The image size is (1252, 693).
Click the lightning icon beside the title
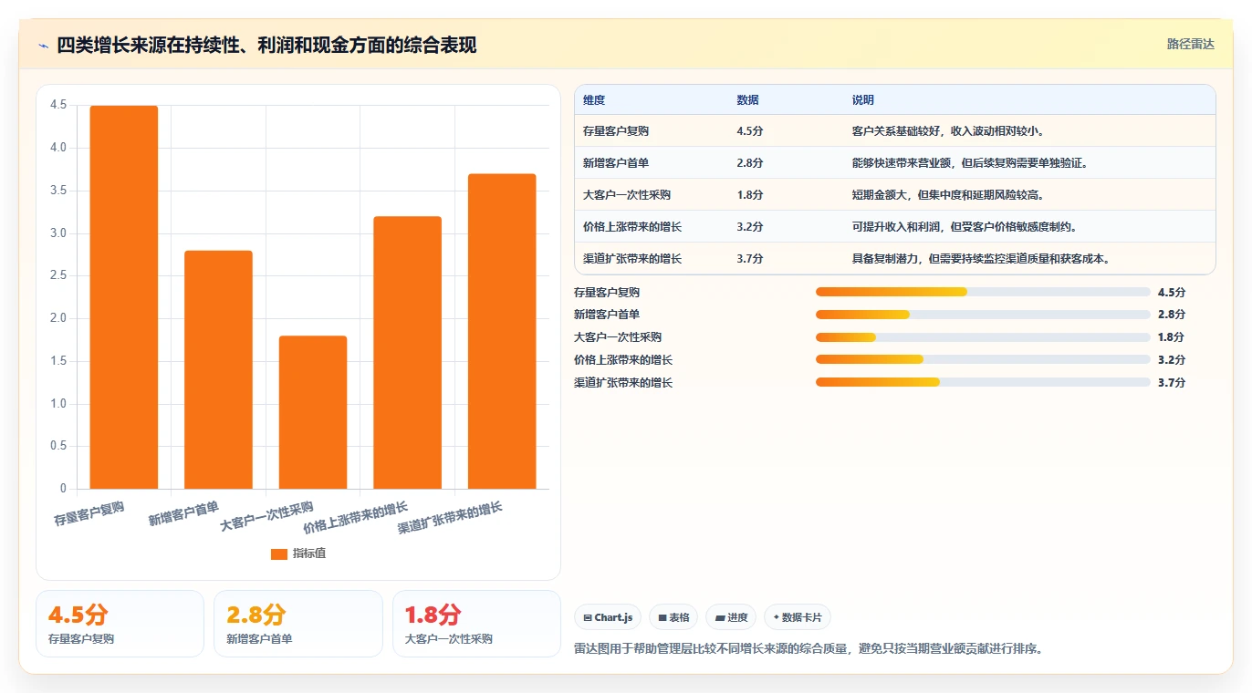coord(44,46)
